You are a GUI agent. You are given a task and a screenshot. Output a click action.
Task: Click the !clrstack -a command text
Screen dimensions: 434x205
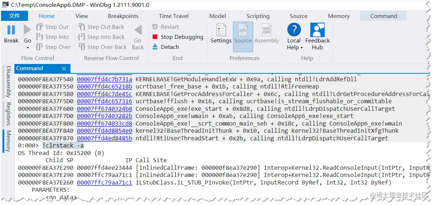tap(63, 145)
